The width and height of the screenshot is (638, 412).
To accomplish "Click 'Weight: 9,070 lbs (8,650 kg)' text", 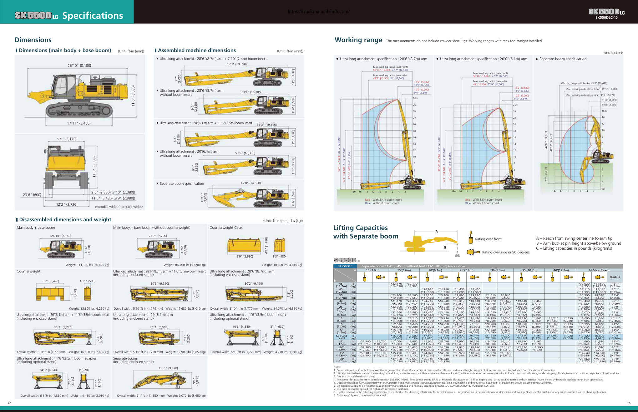I will click(x=186, y=396).
